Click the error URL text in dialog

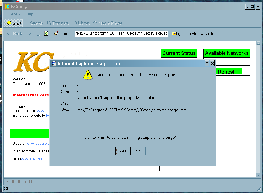coord(131,110)
